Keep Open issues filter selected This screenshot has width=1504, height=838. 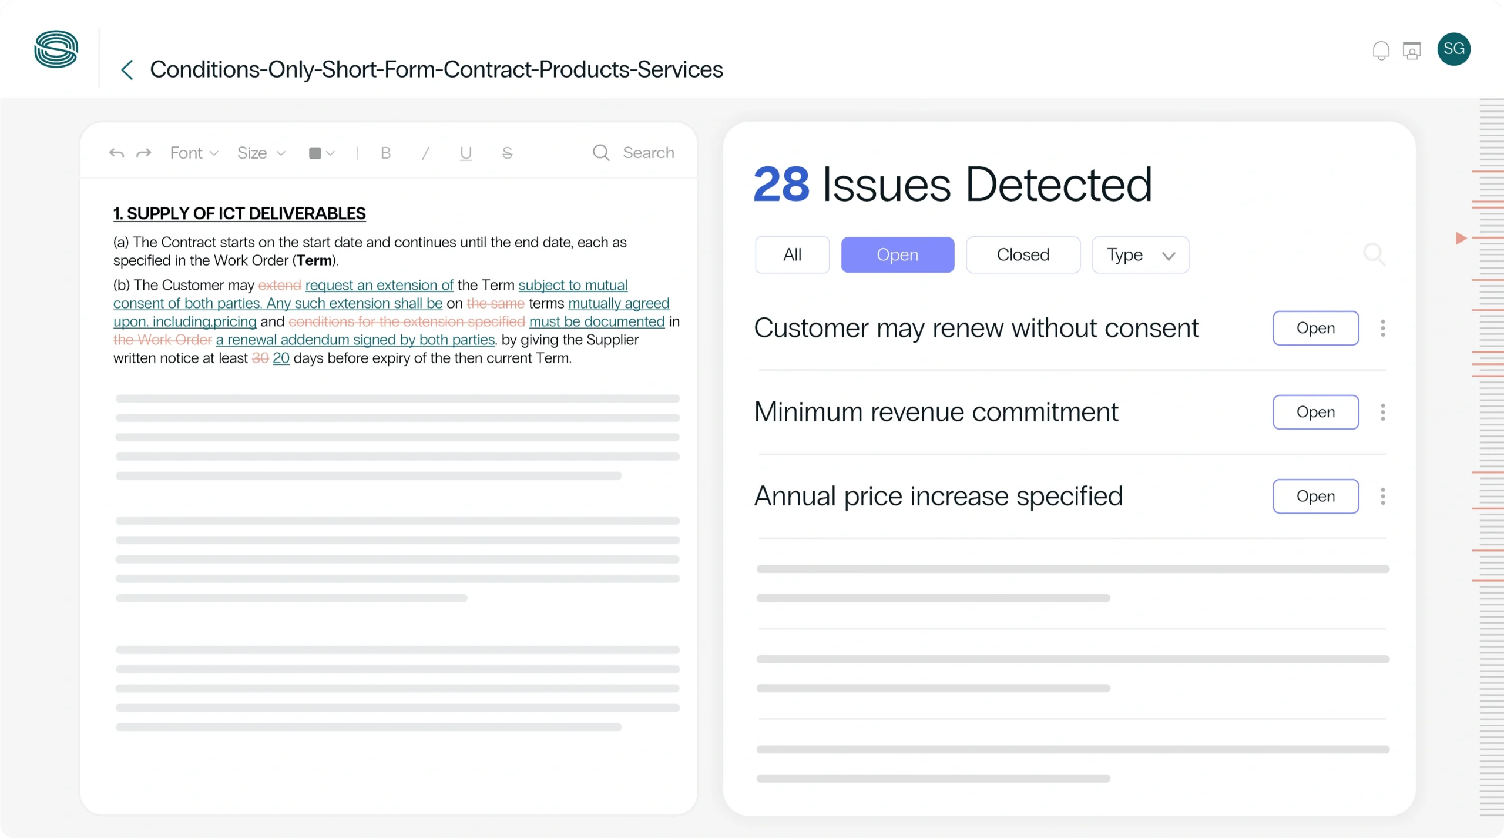pyautogui.click(x=897, y=254)
